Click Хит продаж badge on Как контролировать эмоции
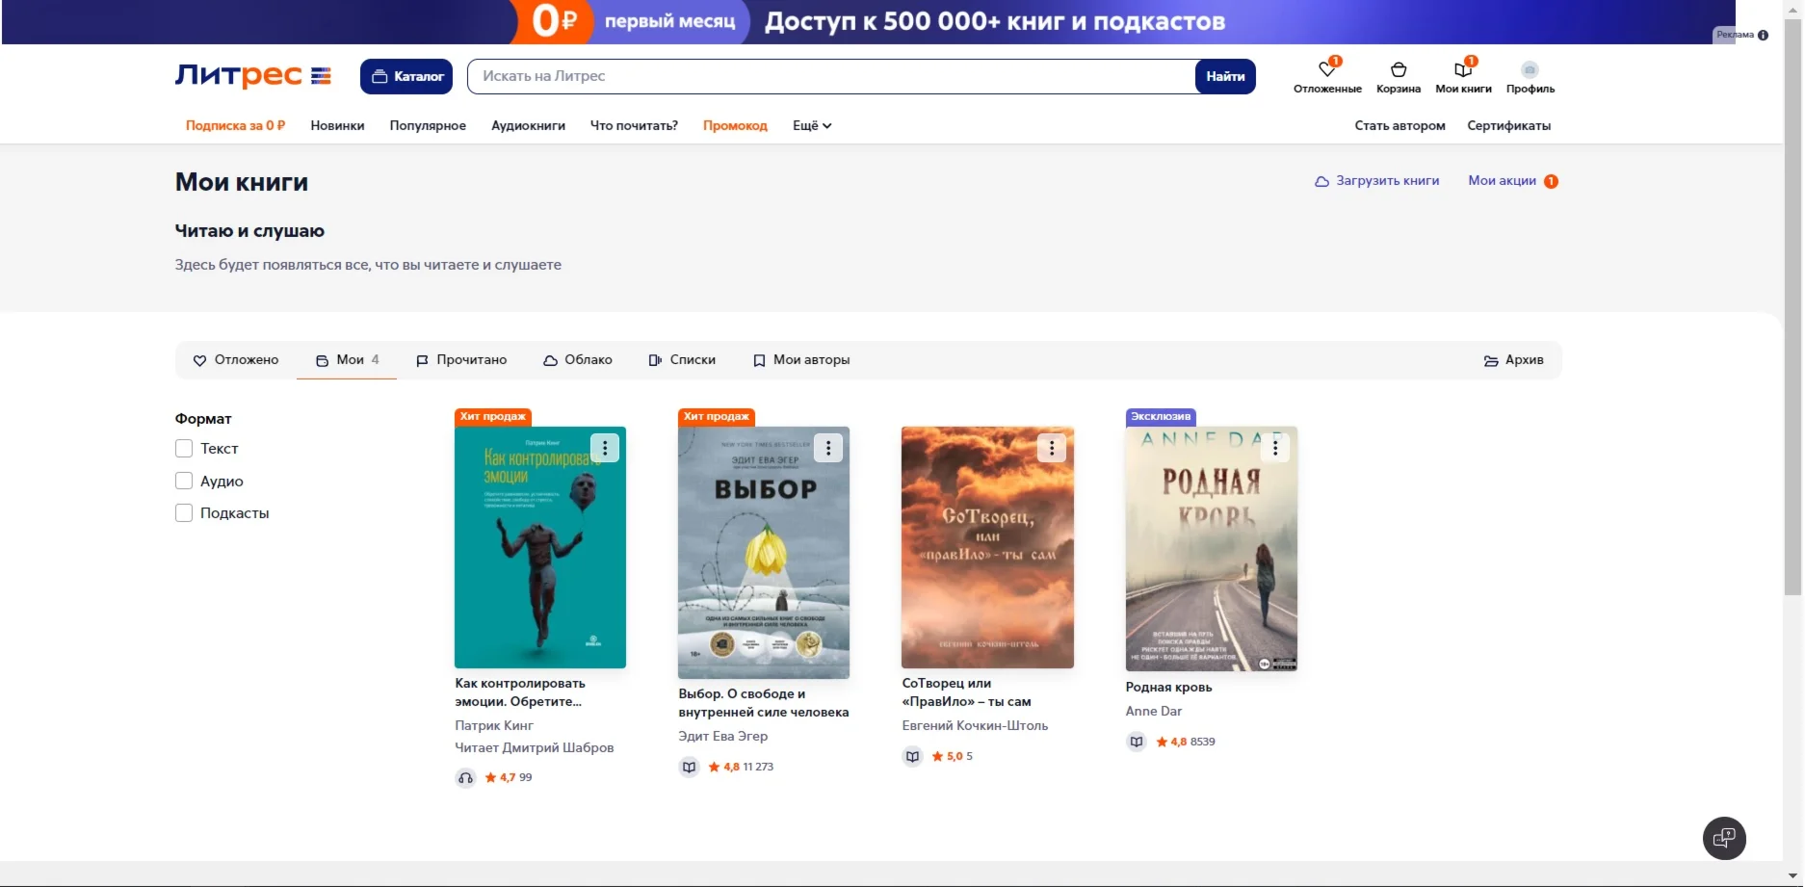Screen dimensions: 1805x887 [493, 416]
